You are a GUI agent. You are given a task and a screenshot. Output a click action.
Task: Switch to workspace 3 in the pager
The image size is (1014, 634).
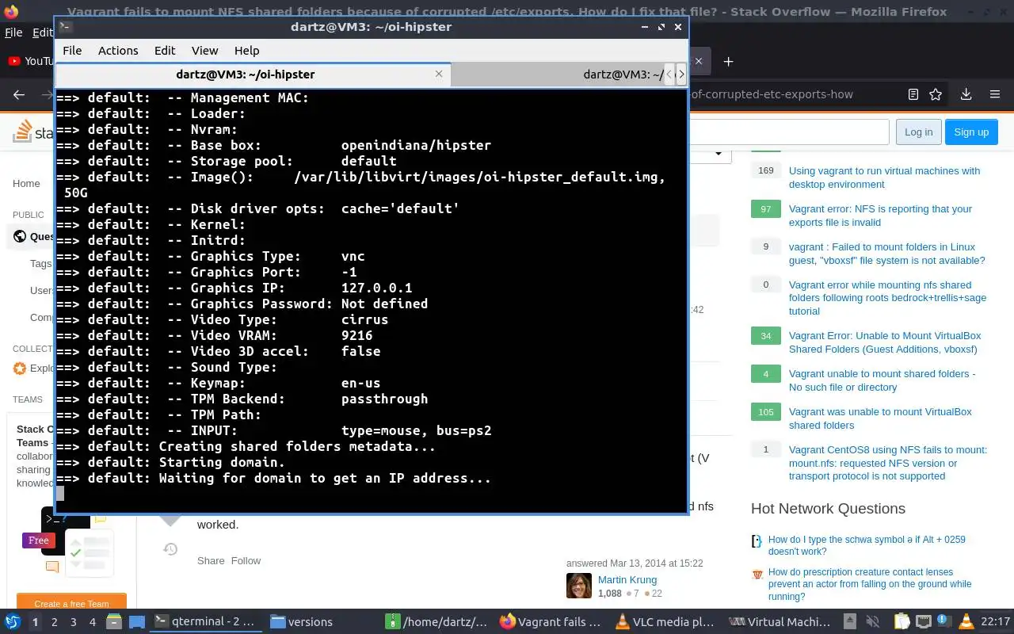click(x=74, y=622)
